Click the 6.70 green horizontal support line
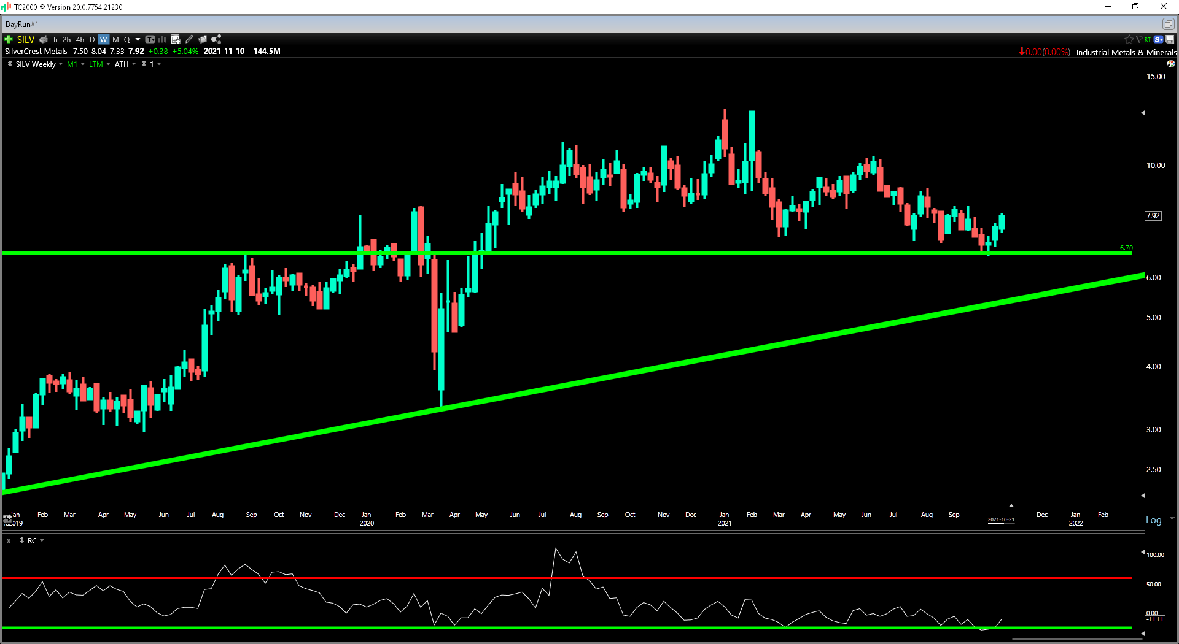 point(566,252)
